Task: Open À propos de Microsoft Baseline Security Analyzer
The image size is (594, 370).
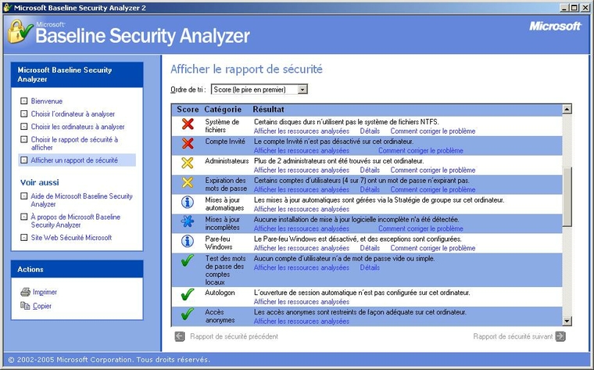Action: pos(75,221)
